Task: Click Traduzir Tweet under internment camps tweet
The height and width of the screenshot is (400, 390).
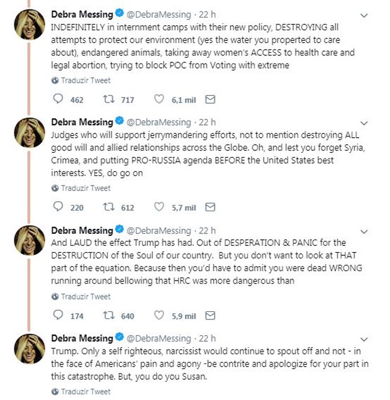Action: 81,81
